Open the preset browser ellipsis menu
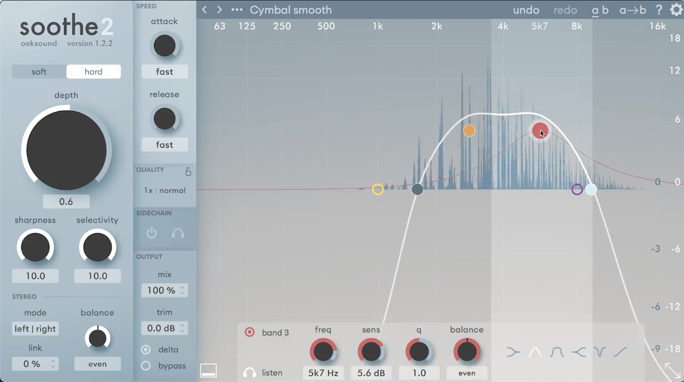This screenshot has height=382, width=684. point(236,10)
